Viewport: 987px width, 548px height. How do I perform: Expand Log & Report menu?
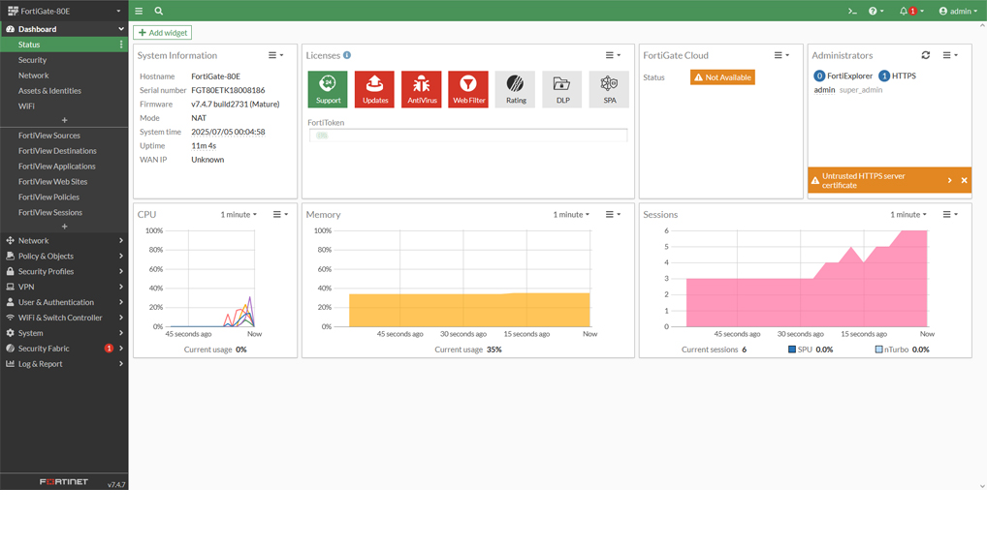[64, 364]
